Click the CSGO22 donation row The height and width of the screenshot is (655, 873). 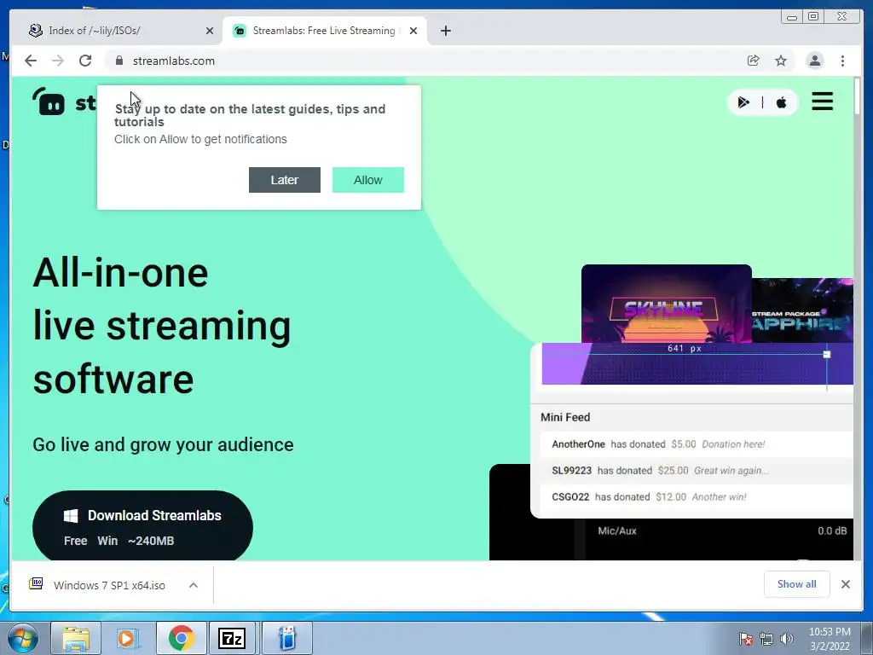point(696,497)
